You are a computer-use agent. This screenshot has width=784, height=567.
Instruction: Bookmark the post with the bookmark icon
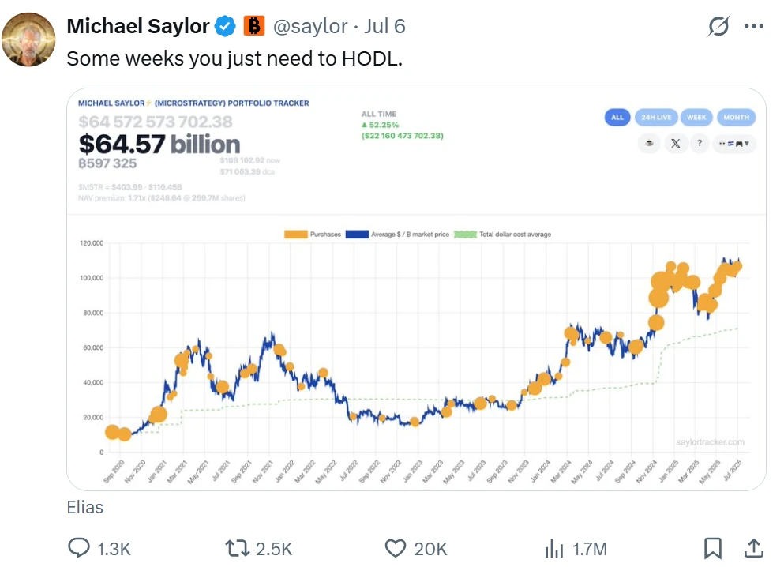pyautogui.click(x=715, y=546)
